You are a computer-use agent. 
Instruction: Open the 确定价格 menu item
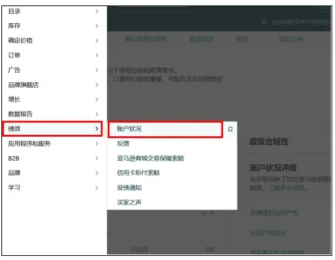(54, 40)
